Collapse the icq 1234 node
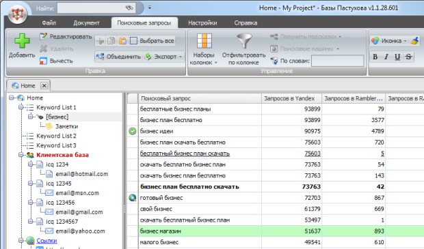This screenshot has height=249, width=424. pyautogui.click(x=31, y=164)
